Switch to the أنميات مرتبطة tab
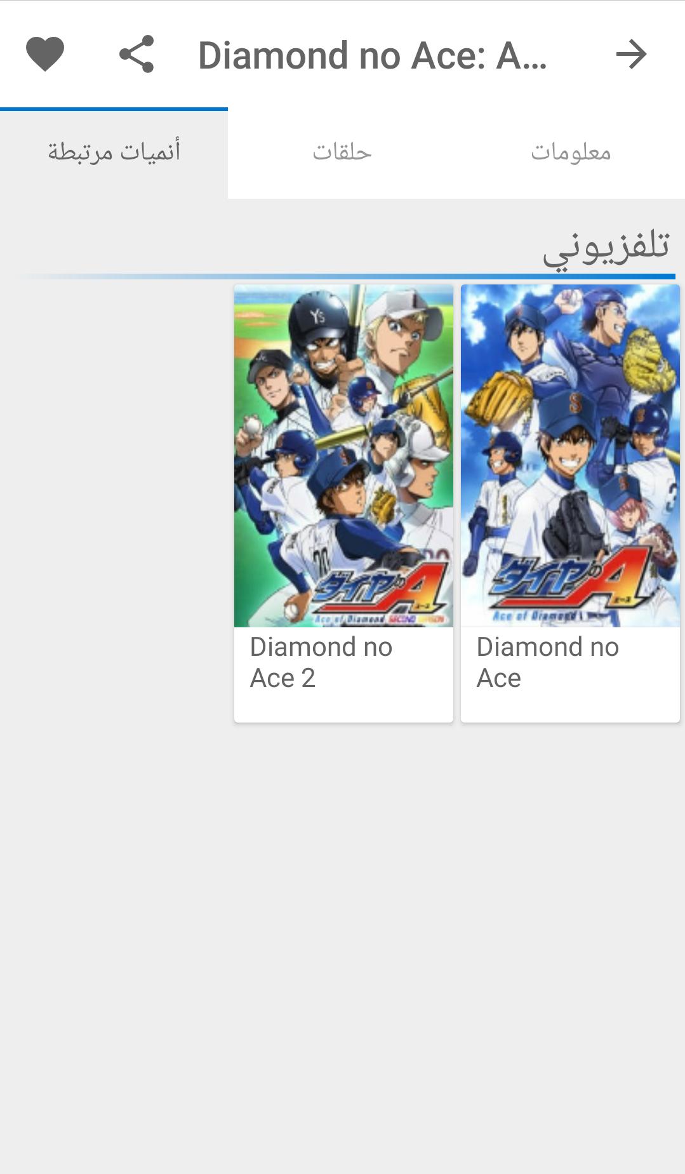Screen dimensions: 685x1174 114,152
